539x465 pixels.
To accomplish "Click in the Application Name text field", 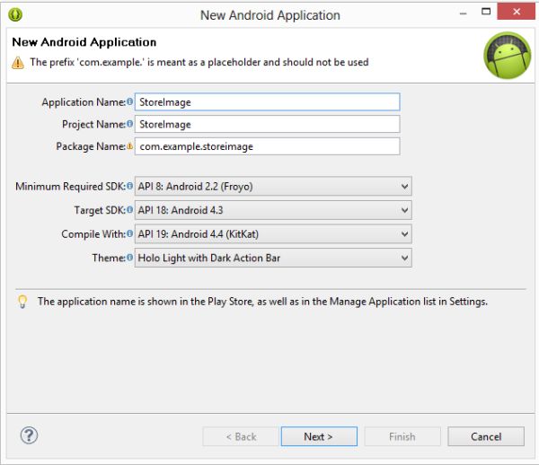I will tap(268, 102).
